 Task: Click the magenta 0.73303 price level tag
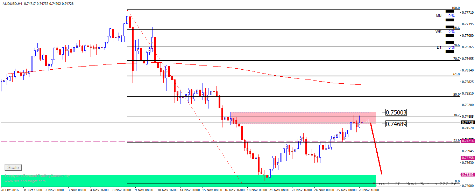pyautogui.click(x=468, y=174)
